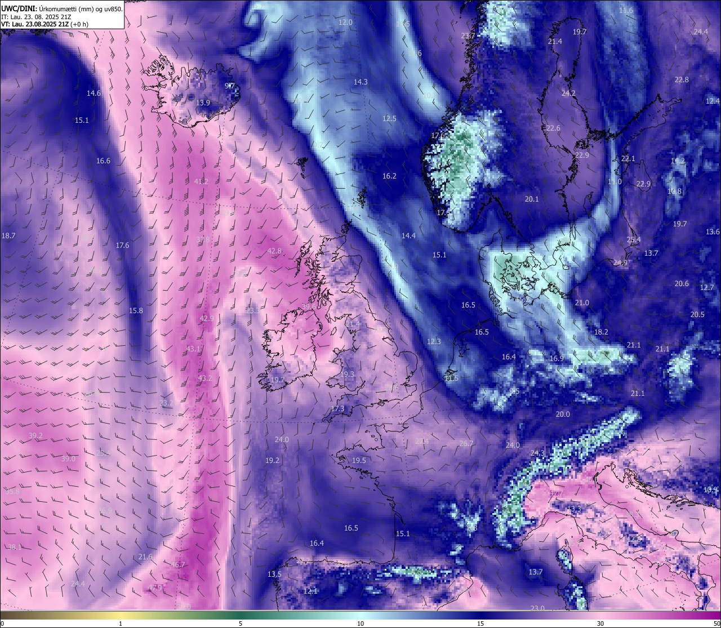
Task: Click the 12.1 value label
Action: [310, 591]
